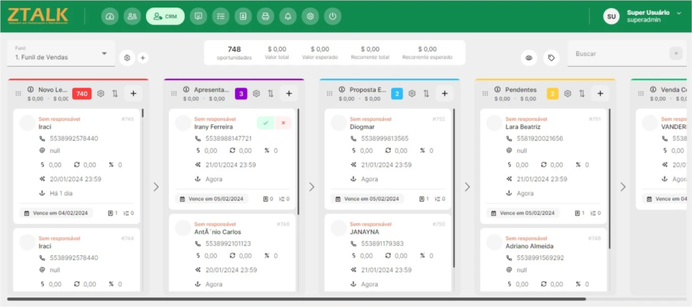Click Apresenta... column info icon

click(187, 90)
